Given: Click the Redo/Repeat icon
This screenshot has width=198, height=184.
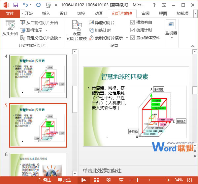Looking at the screenshot, I should tap(38, 5).
